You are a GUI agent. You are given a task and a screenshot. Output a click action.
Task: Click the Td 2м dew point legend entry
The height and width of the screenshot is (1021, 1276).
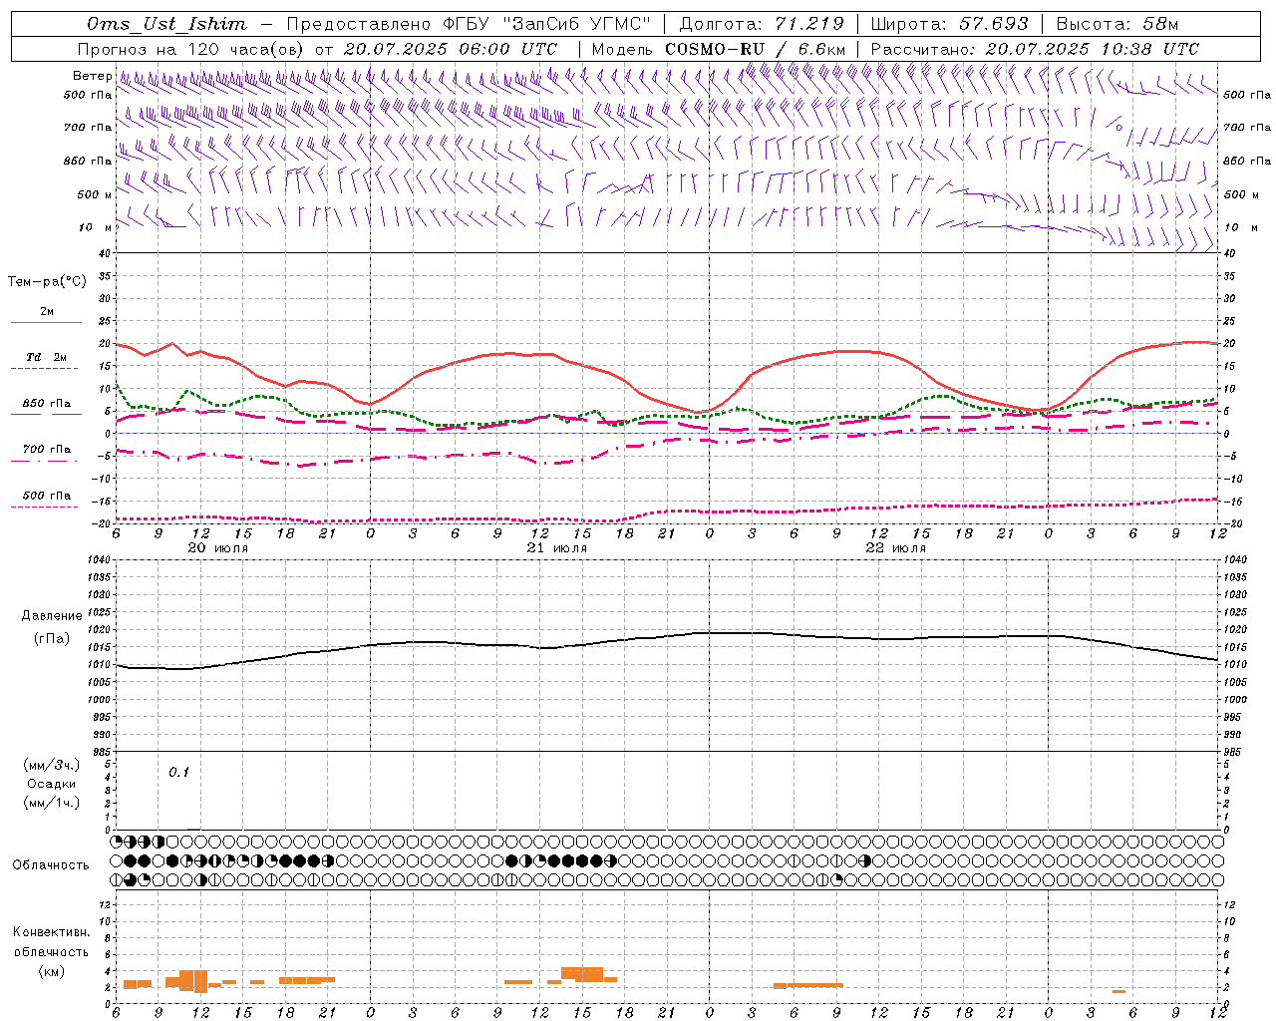(x=47, y=357)
